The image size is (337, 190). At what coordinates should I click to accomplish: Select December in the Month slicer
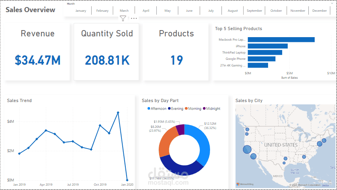click(320, 11)
